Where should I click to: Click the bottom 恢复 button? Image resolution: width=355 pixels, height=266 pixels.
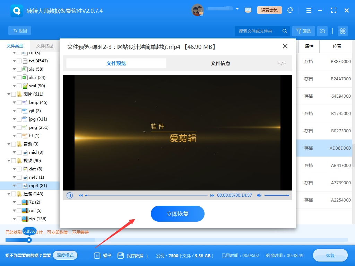pos(330,255)
